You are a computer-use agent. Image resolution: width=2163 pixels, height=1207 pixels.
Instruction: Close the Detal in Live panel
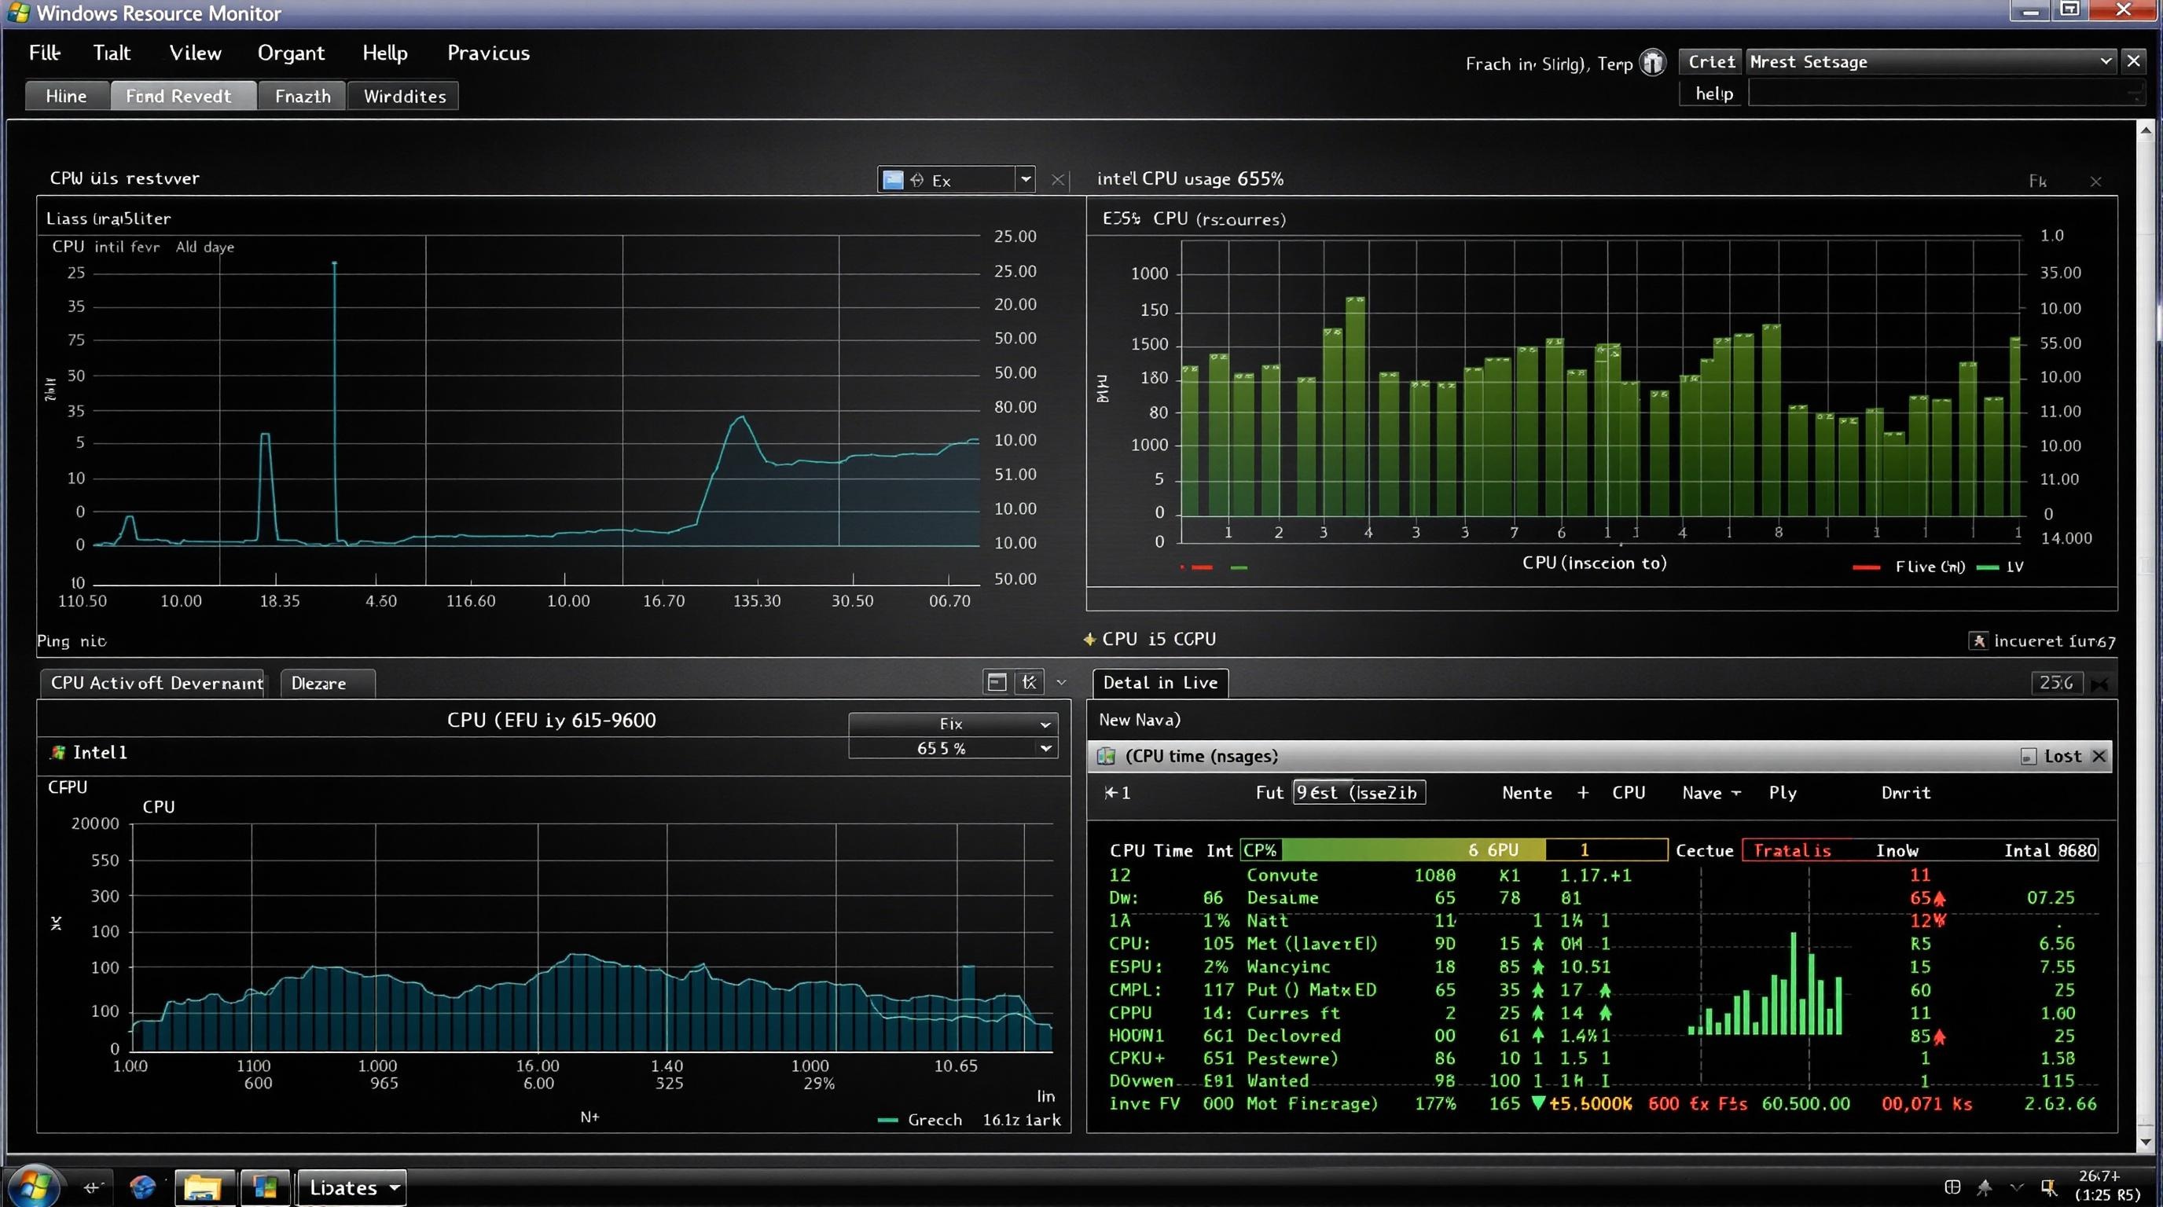[x=2100, y=684]
